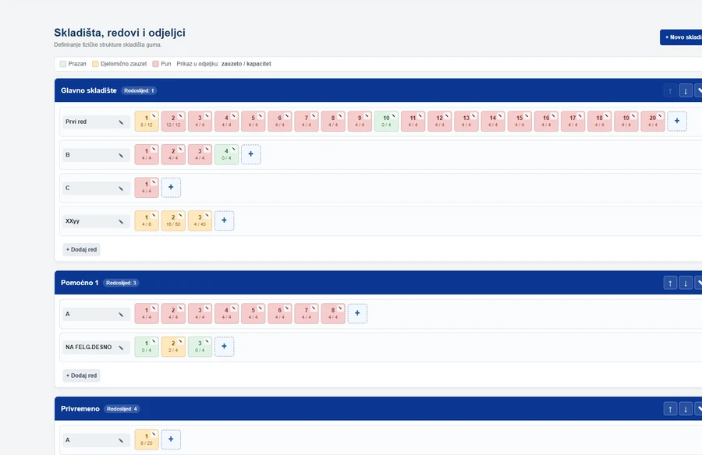Add a compartment to 'Prvi red' row

(x=677, y=122)
